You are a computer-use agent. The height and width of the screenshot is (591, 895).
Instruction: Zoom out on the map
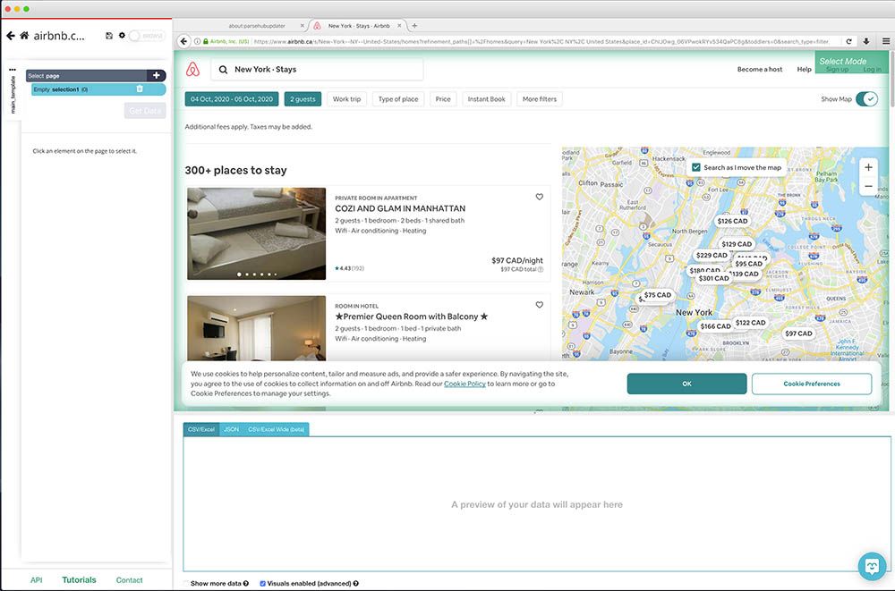[x=868, y=186]
